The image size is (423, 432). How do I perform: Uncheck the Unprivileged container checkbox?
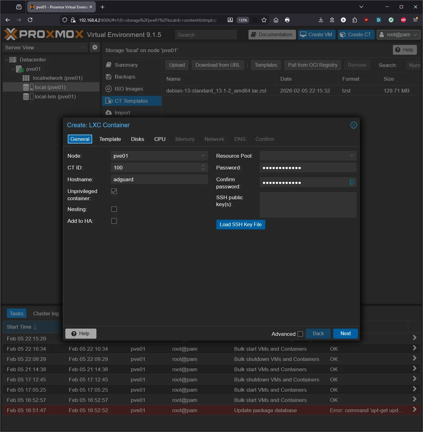coord(114,191)
